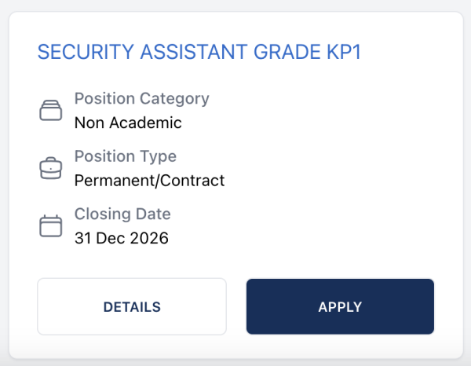
Task: View details for the Security Assistant job
Action: pyautogui.click(x=132, y=307)
